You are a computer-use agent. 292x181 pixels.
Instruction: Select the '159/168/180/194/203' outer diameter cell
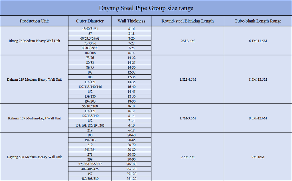90,125
